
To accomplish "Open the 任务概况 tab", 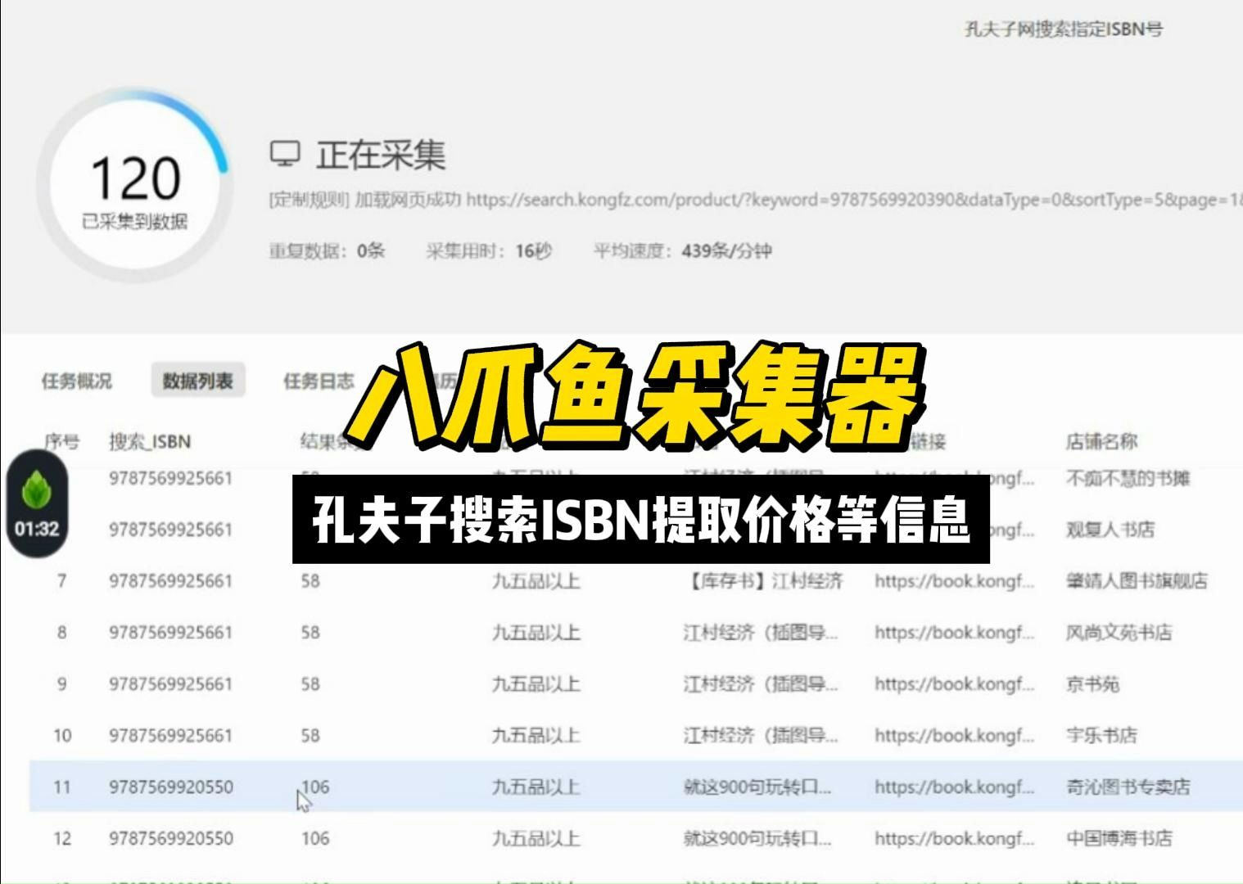I will pos(76,381).
